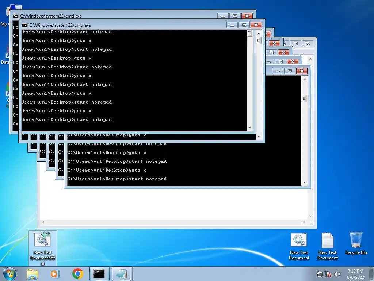Select the gear-icon New Text Document beside the plain one
This screenshot has width=374, height=281.
point(299,246)
